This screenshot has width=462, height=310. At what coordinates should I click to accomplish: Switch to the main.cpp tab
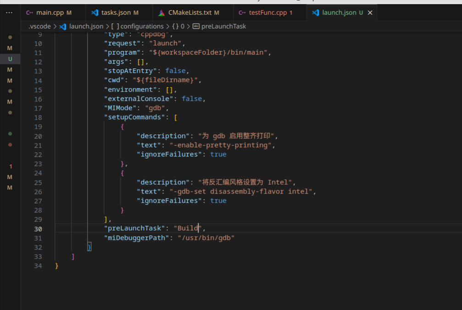pyautogui.click(x=53, y=13)
